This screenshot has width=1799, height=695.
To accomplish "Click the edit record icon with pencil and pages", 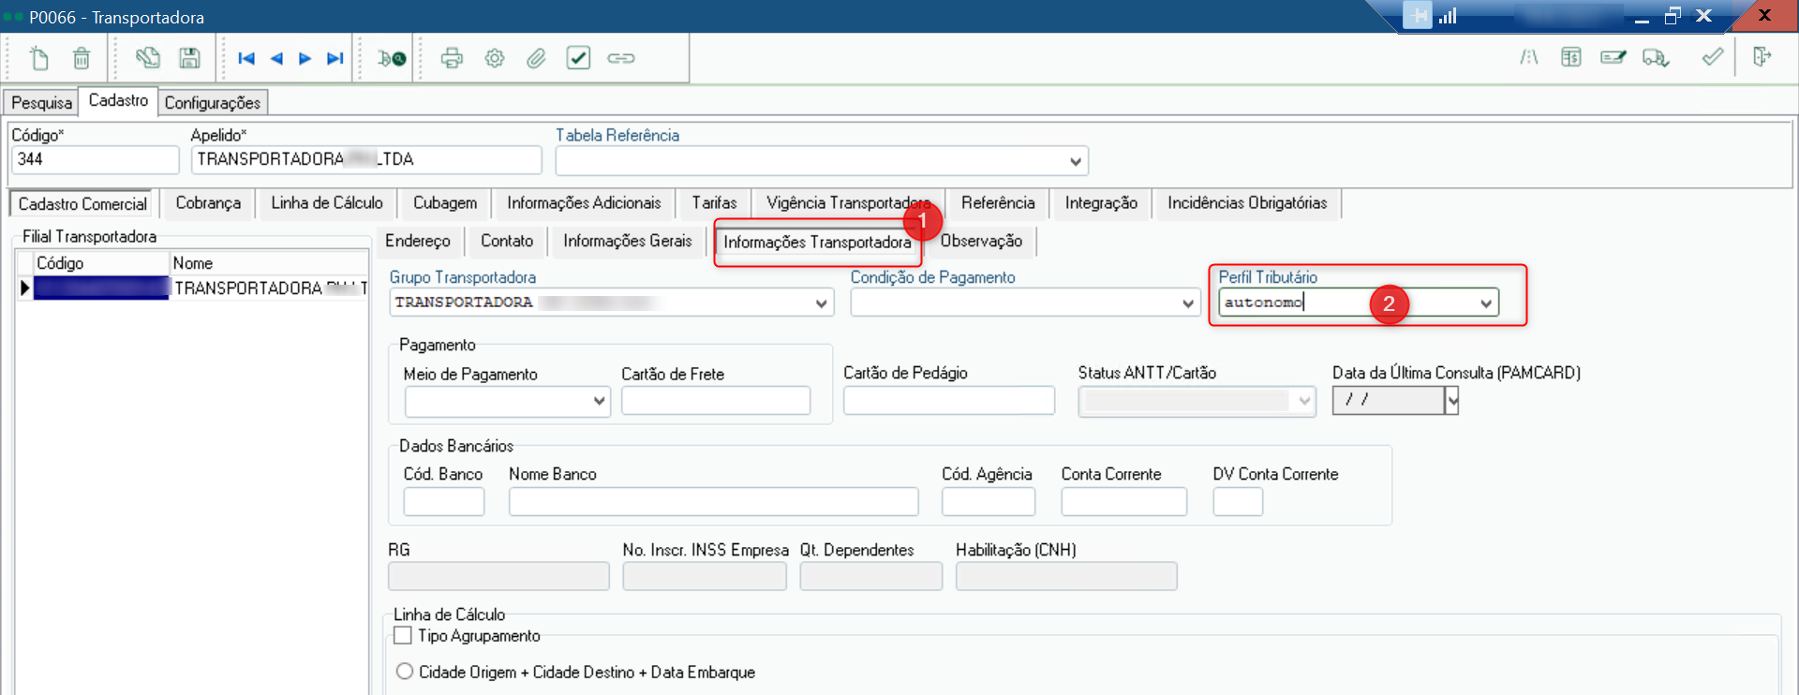I will pyautogui.click(x=147, y=58).
